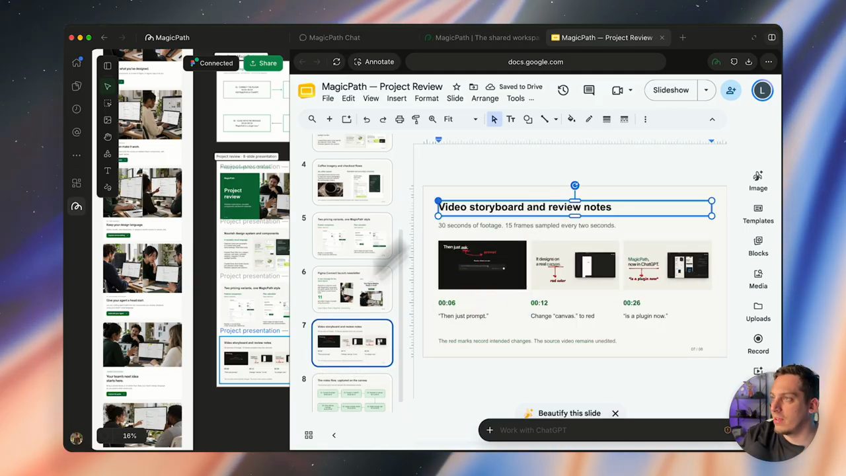Image resolution: width=846 pixels, height=476 pixels.
Task: Dismiss the Beautify this slide suggestion
Action: coord(615,413)
